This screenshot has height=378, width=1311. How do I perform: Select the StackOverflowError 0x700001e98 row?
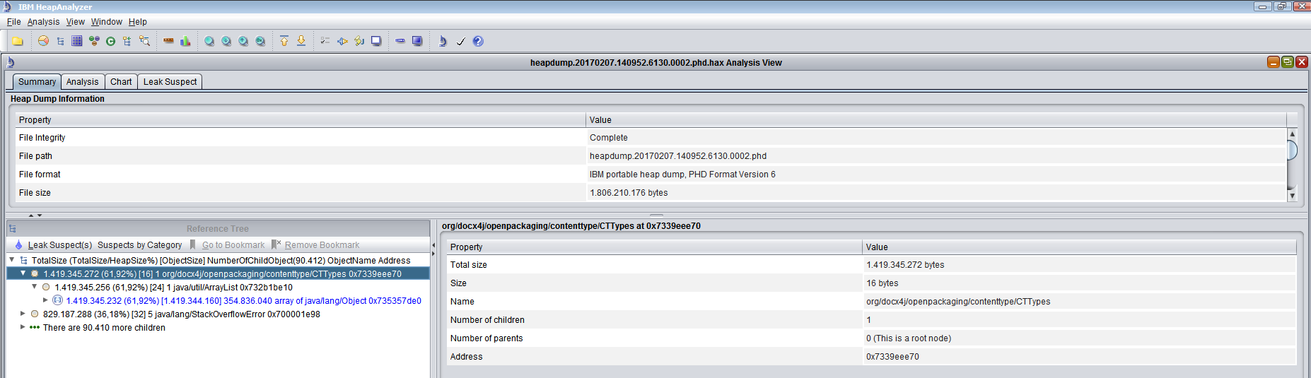point(175,314)
